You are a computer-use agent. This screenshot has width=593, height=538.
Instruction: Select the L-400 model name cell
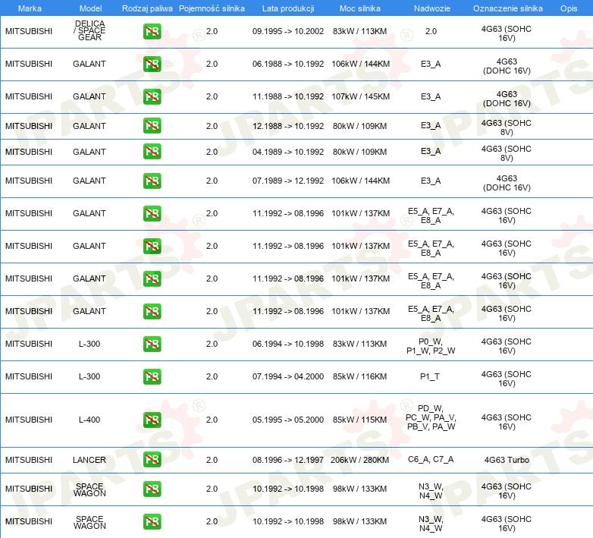(x=89, y=420)
